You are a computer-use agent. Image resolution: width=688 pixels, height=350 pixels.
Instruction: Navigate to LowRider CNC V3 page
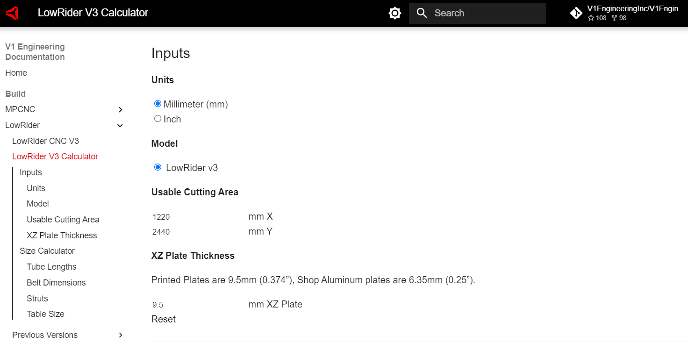pos(45,141)
